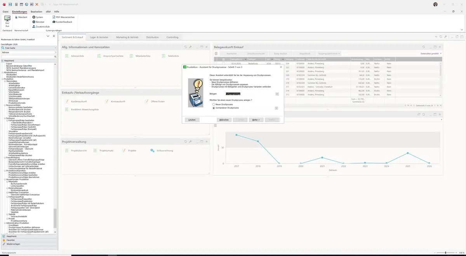
Task: Select Neuer Druckprozess radio button
Action: pos(214,104)
